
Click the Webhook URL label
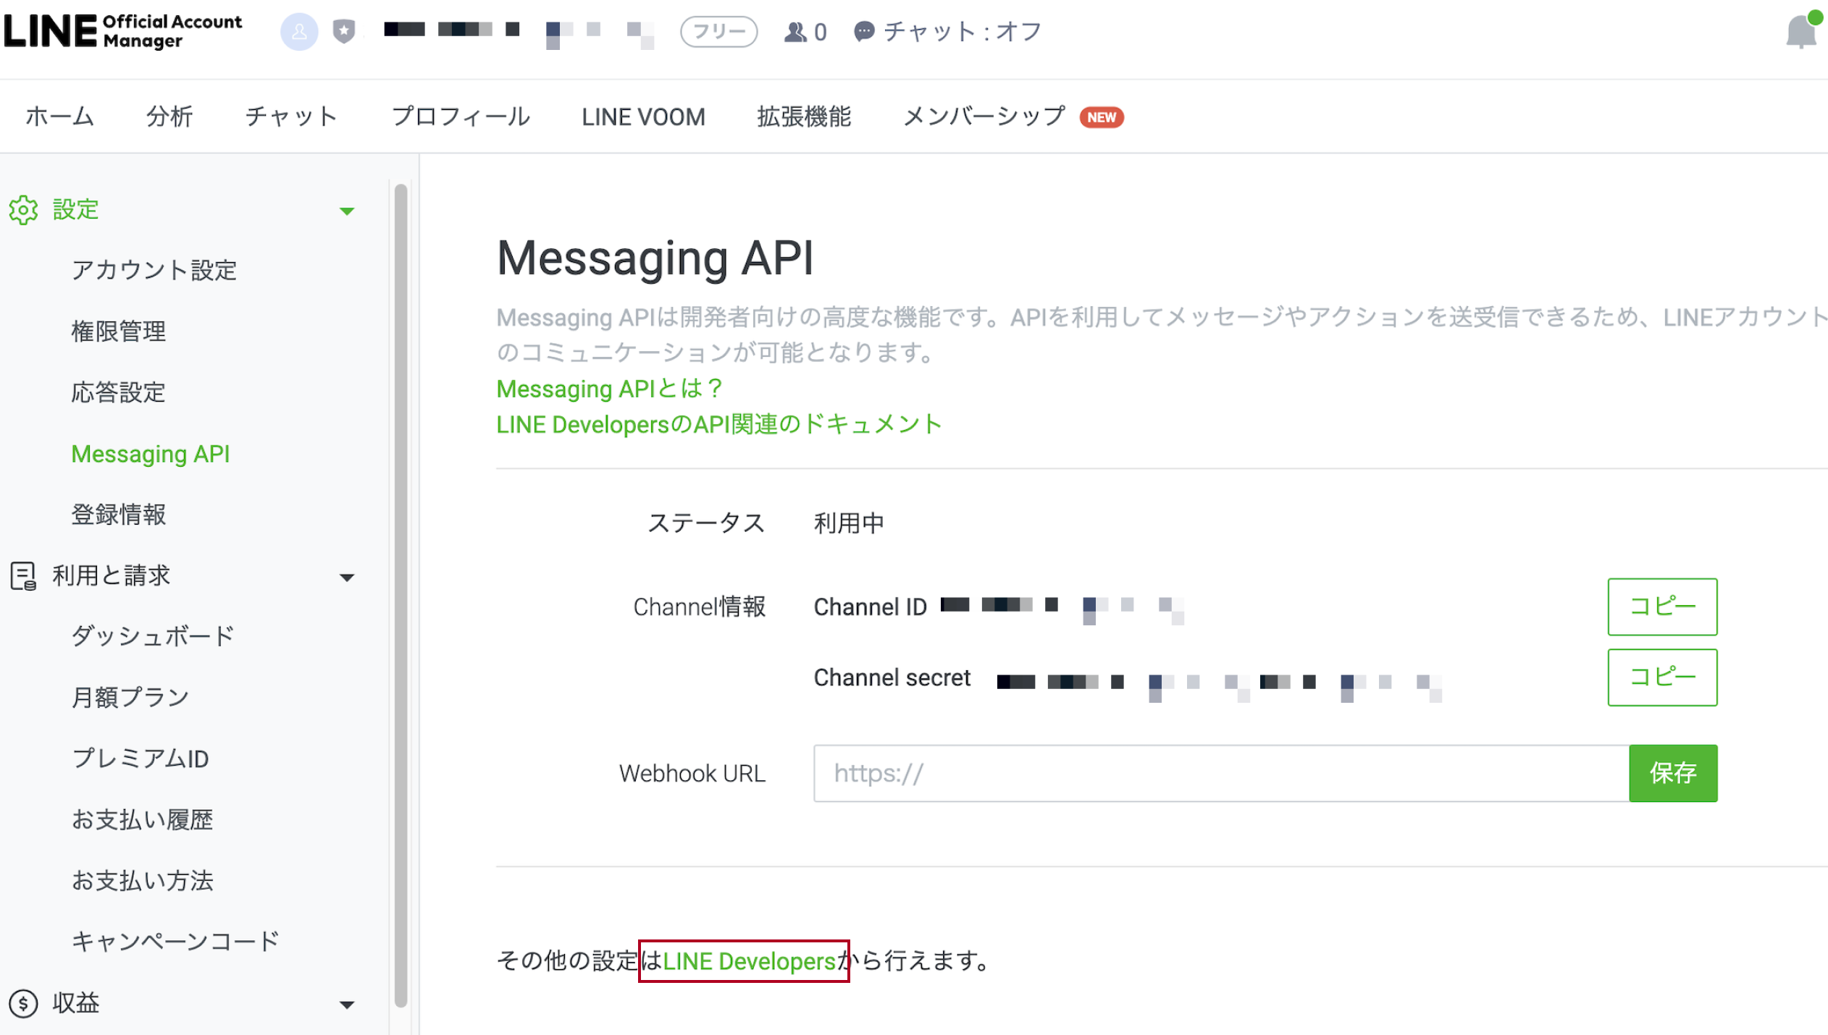coord(692,774)
